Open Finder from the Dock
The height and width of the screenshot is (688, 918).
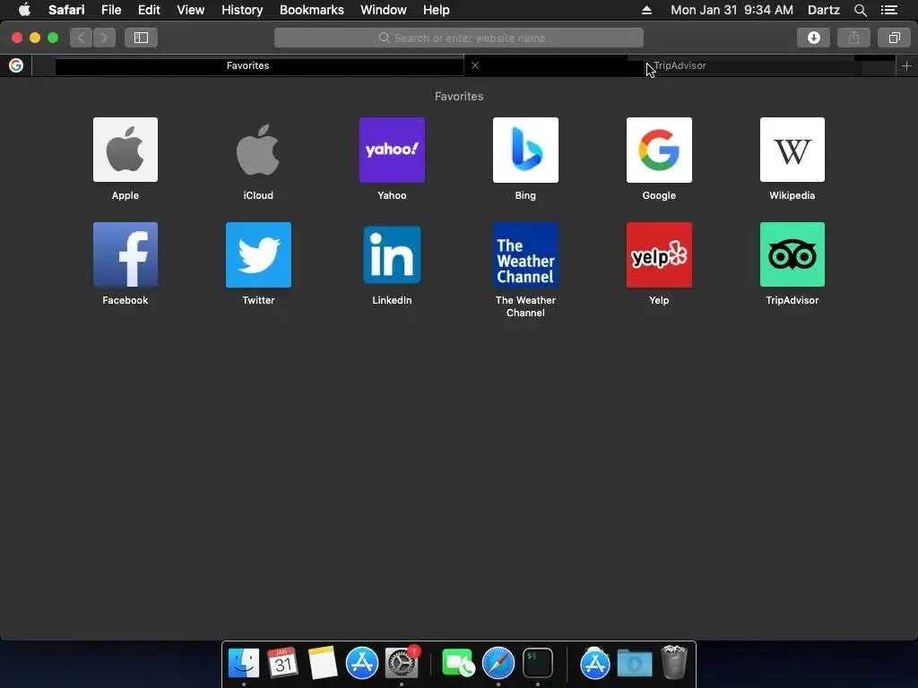244,663
